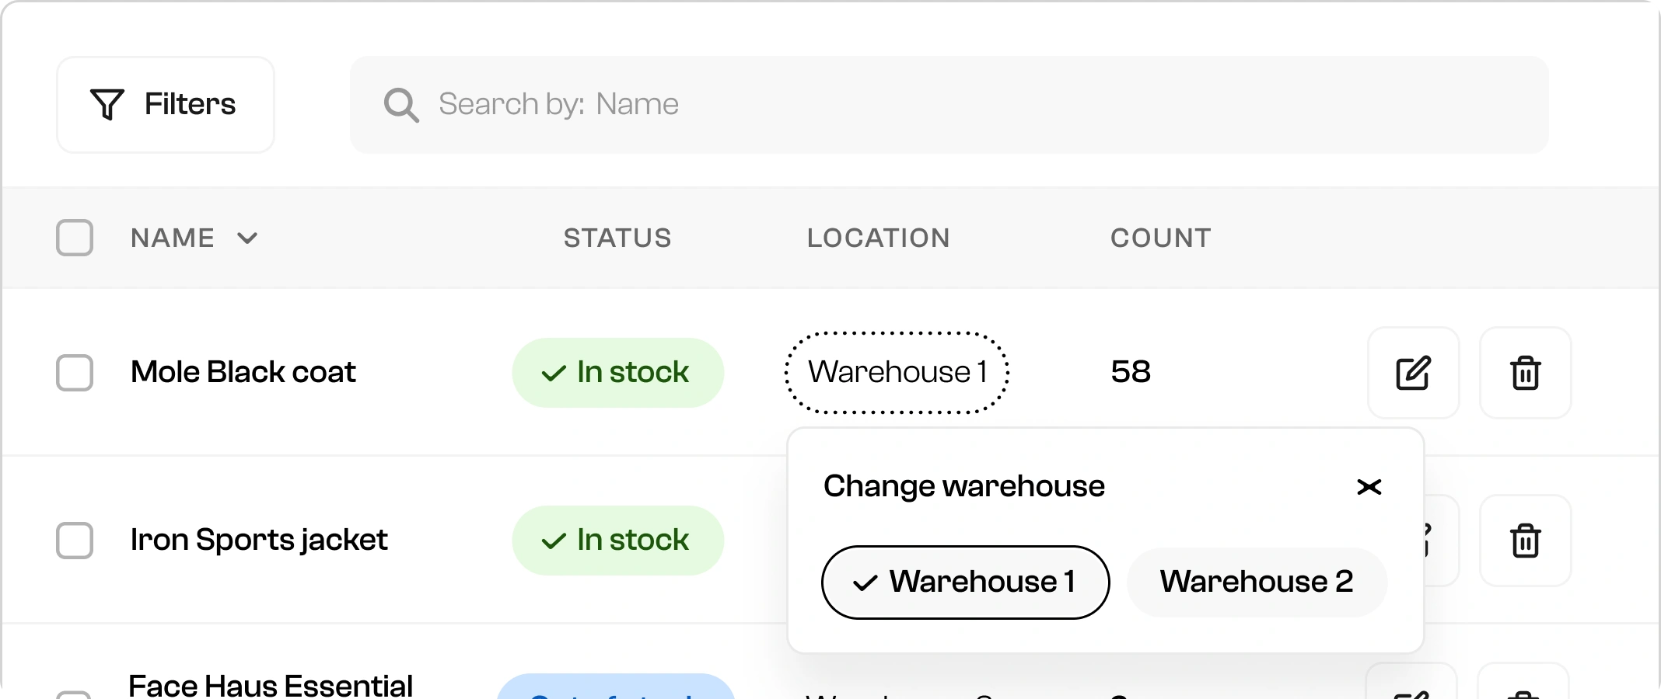The height and width of the screenshot is (699, 1661).
Task: Close the Change warehouse popup
Action: (1369, 487)
